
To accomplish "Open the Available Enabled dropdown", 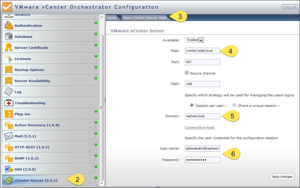I will point(201,40).
